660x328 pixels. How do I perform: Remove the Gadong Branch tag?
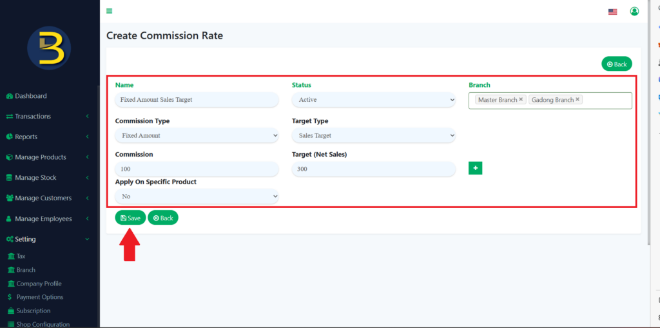[x=577, y=100]
